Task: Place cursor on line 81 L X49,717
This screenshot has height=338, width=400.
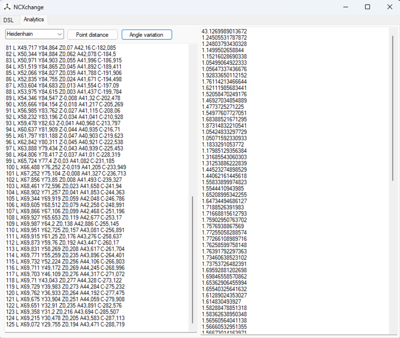Action: [60, 47]
